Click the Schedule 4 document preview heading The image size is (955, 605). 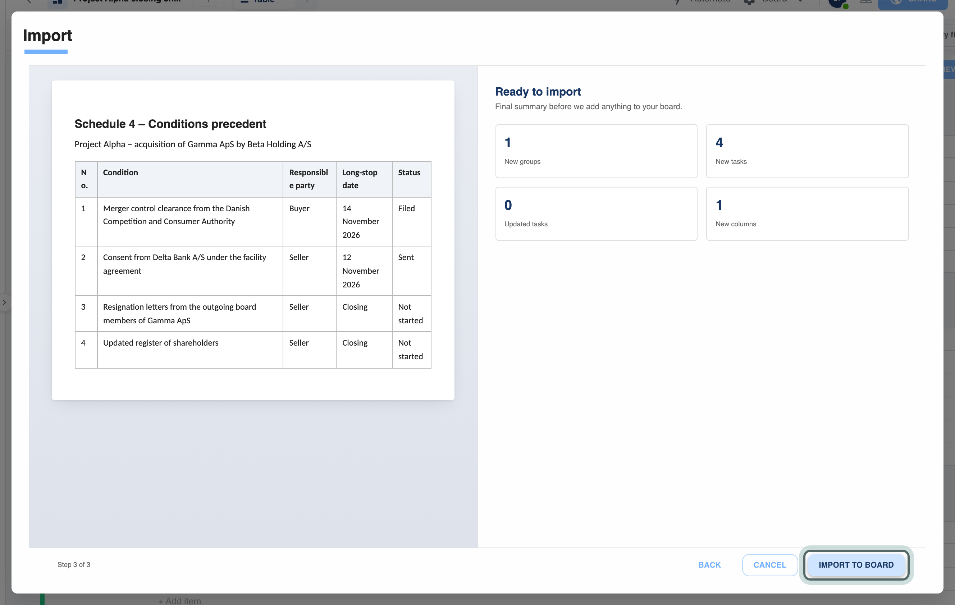[x=170, y=124]
